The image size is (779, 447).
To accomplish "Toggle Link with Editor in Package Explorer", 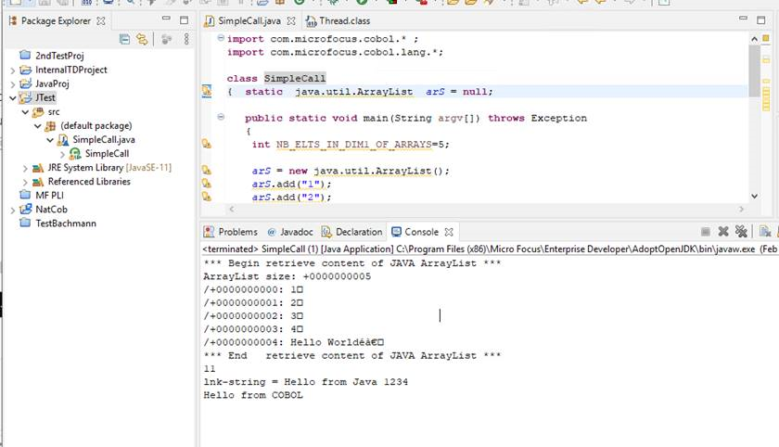I will (x=142, y=39).
